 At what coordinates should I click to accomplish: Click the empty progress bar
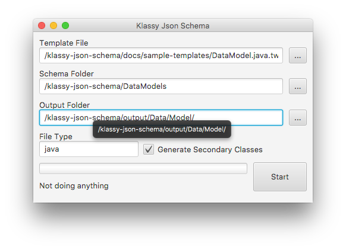pyautogui.click(x=143, y=169)
